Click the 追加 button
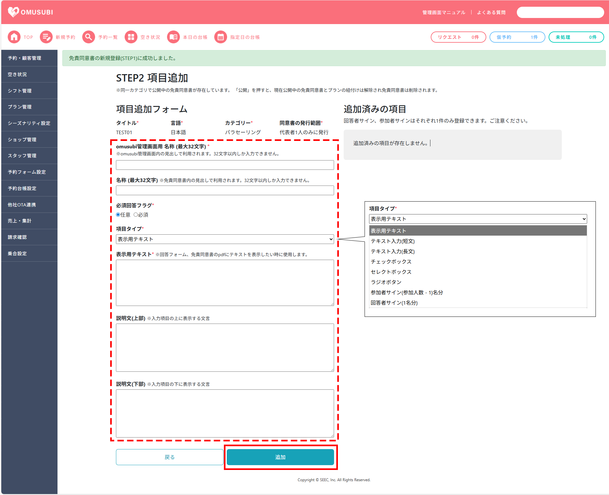 [x=280, y=457]
